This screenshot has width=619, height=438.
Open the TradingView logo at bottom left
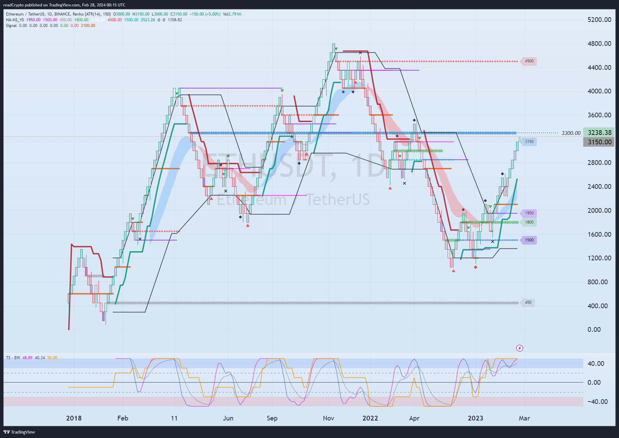19,432
